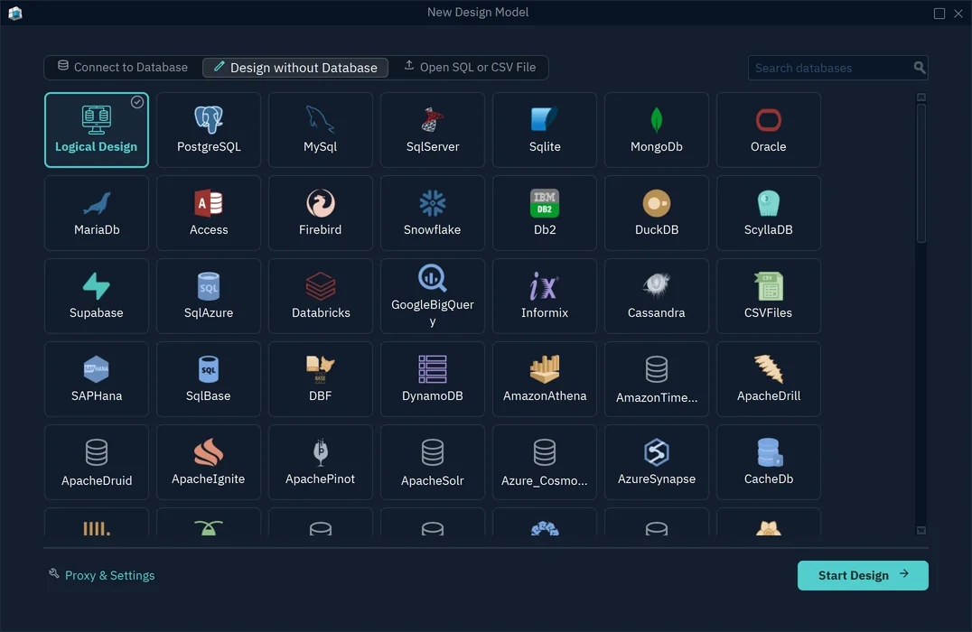Choose the CSVFiles tile
This screenshot has width=972, height=632.
pyautogui.click(x=769, y=296)
